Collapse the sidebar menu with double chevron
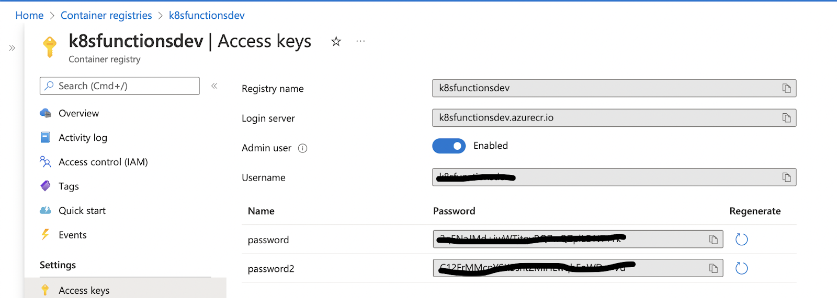The height and width of the screenshot is (298, 837). tap(214, 86)
